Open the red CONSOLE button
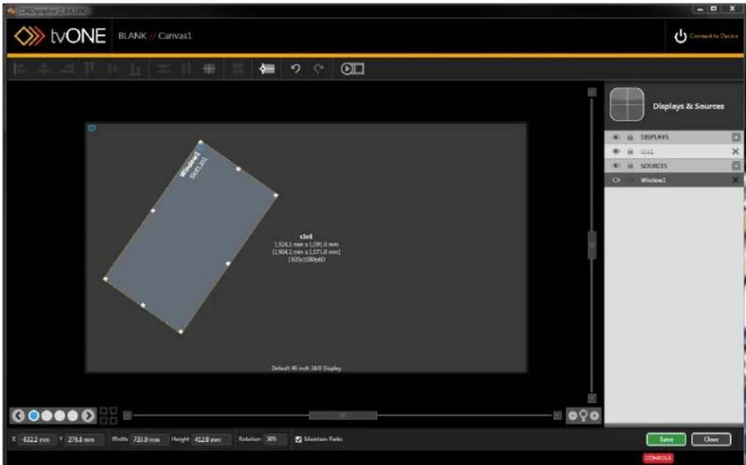746x465 pixels. 658,458
